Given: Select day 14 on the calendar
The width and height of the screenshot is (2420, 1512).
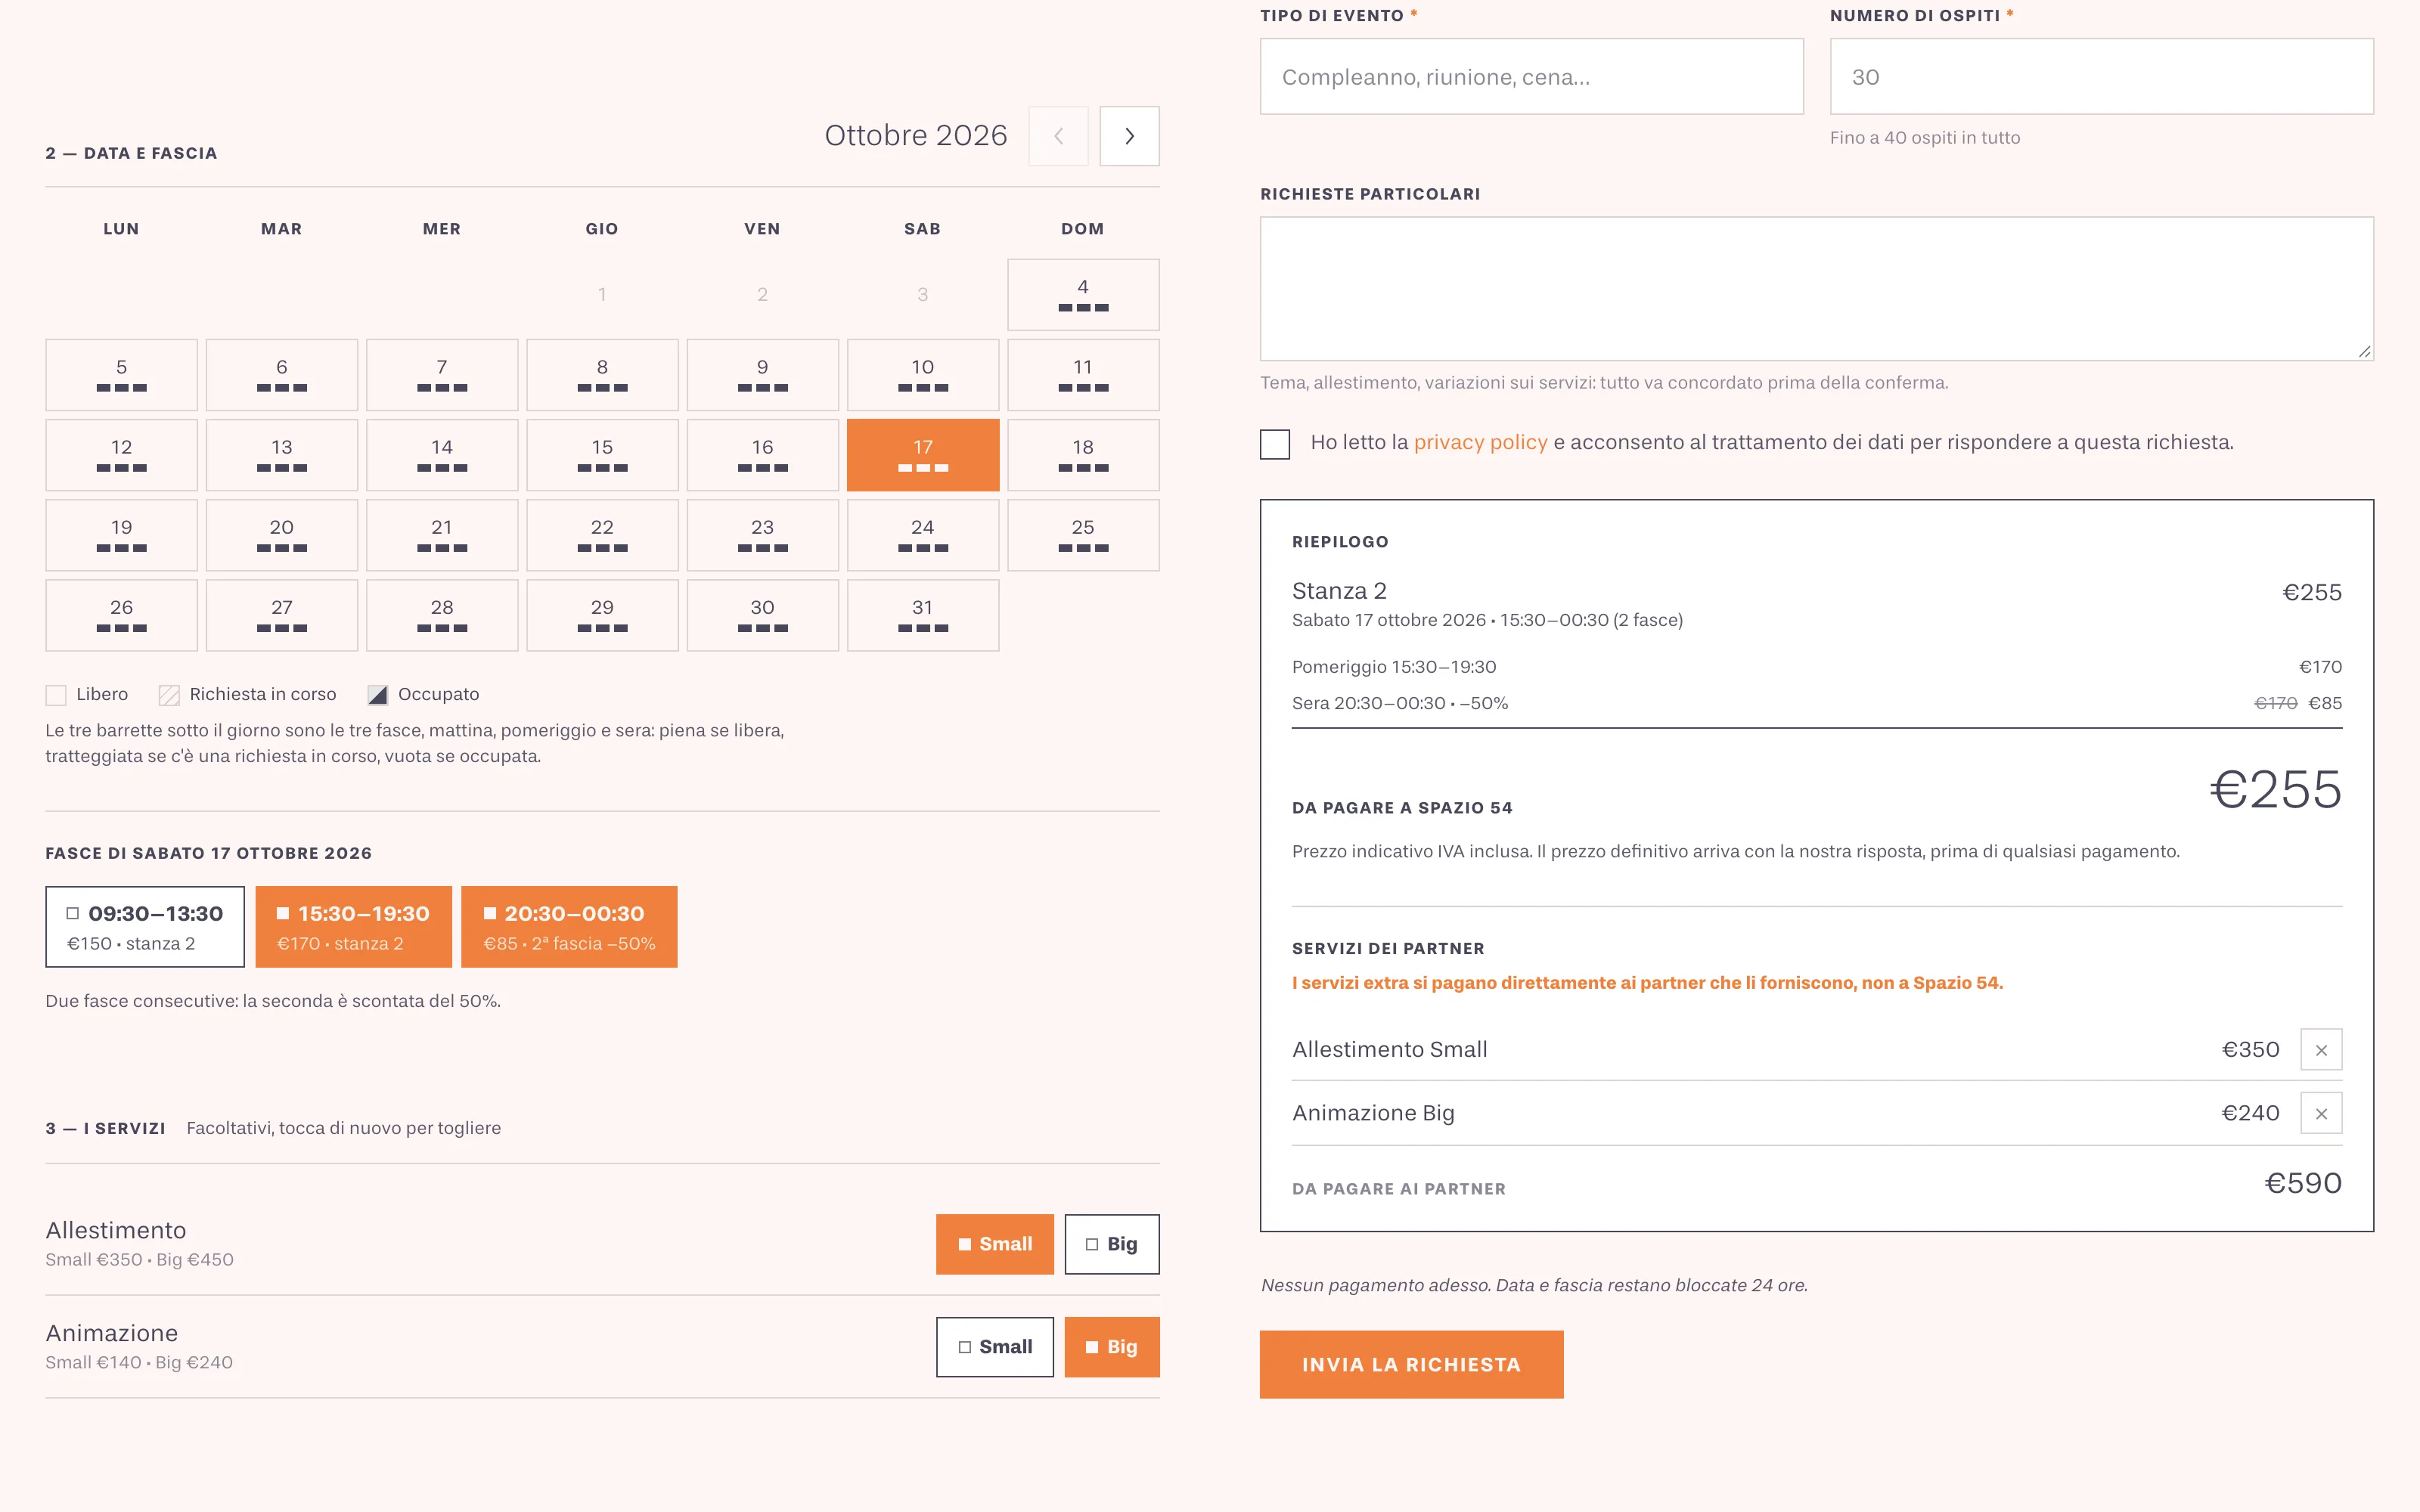Looking at the screenshot, I should 442,455.
